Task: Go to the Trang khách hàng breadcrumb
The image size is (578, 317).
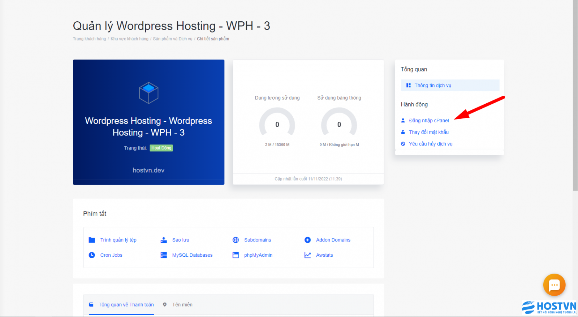Action: click(89, 39)
